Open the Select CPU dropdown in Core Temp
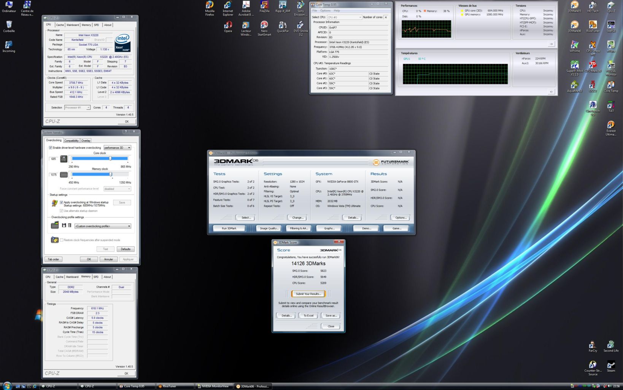Screen dimensions: 623x390 [x=344, y=17]
